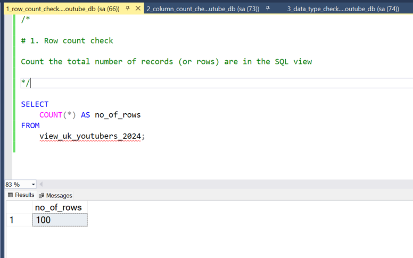Pin the 1_row_count_check query tab
Viewport: 413px width, 258px height.
pyautogui.click(x=128, y=9)
